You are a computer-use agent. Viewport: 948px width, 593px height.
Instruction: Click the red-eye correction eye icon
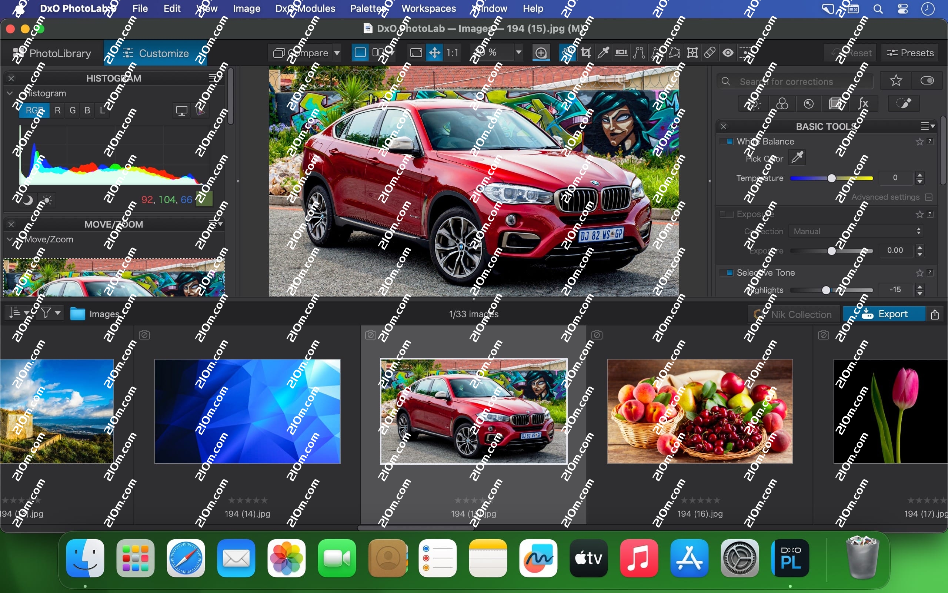728,53
